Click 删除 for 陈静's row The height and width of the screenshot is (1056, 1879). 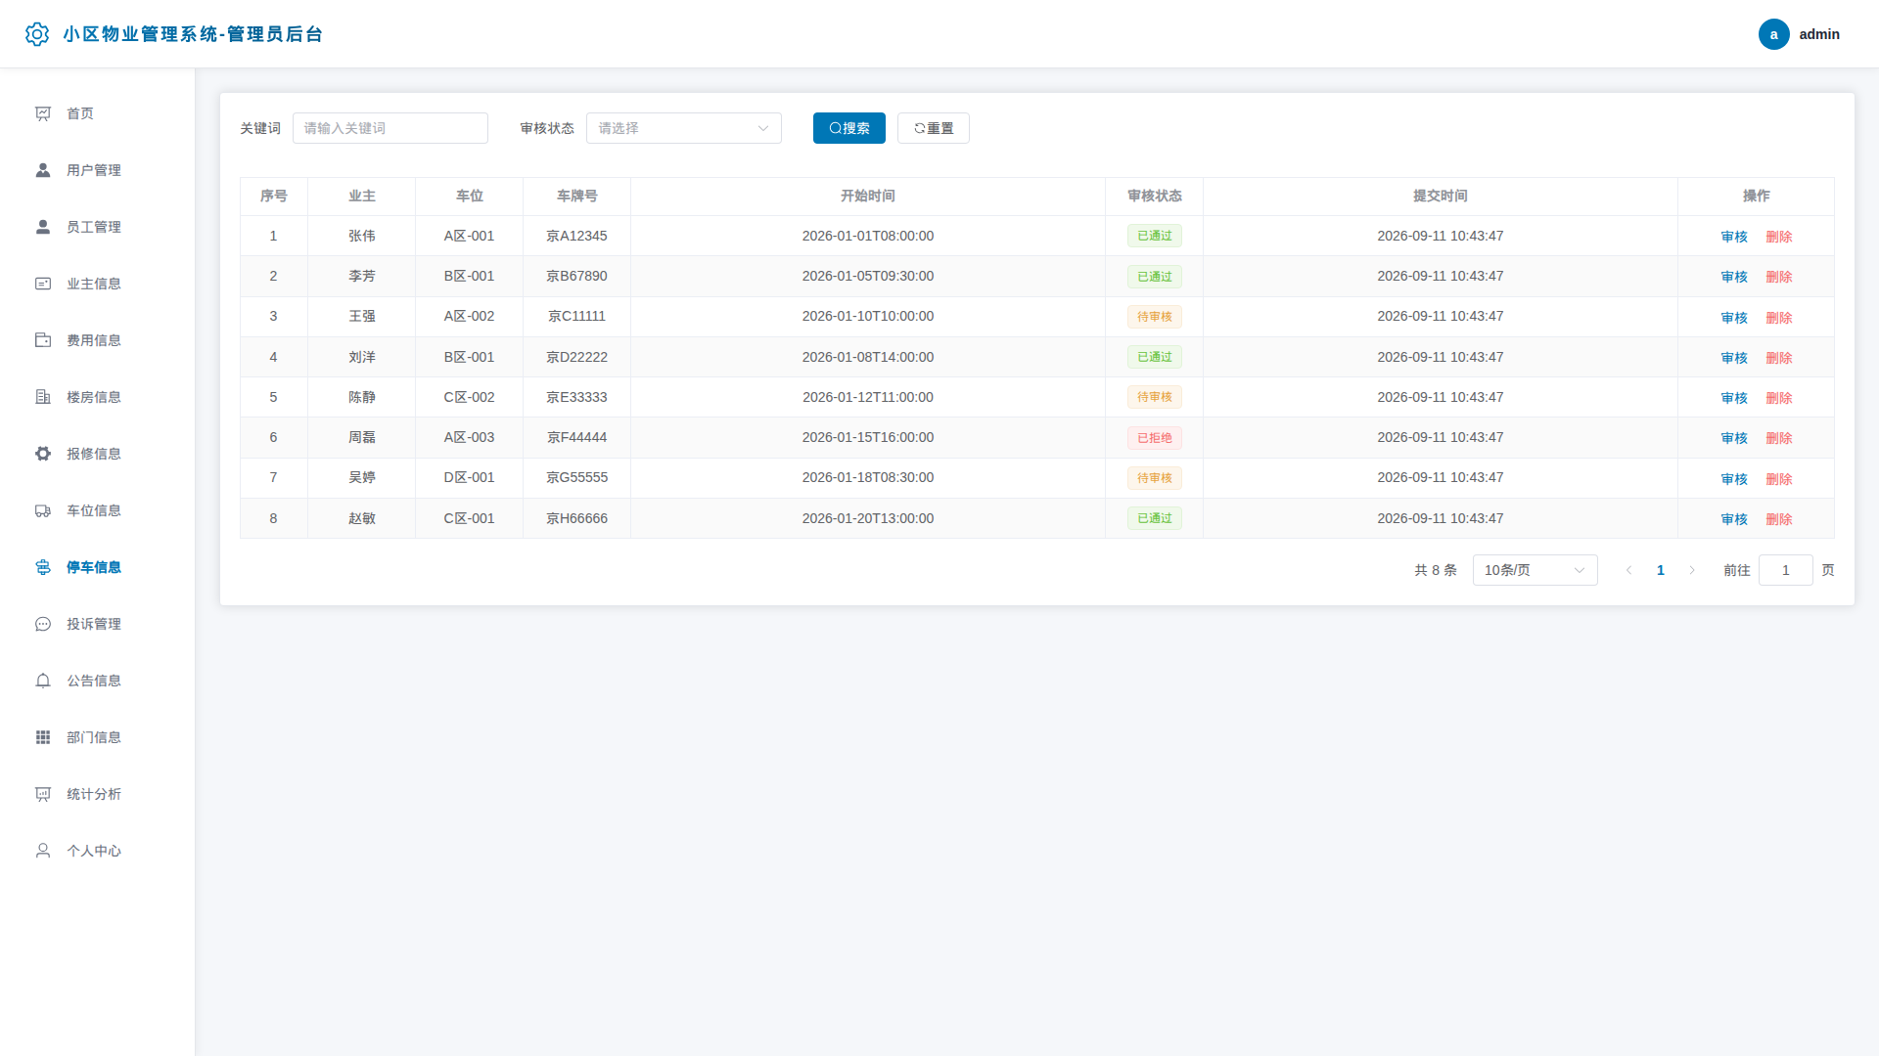tap(1778, 398)
